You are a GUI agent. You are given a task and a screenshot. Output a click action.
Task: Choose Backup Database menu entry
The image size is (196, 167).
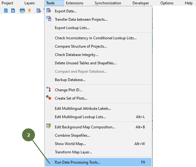click(x=70, y=80)
